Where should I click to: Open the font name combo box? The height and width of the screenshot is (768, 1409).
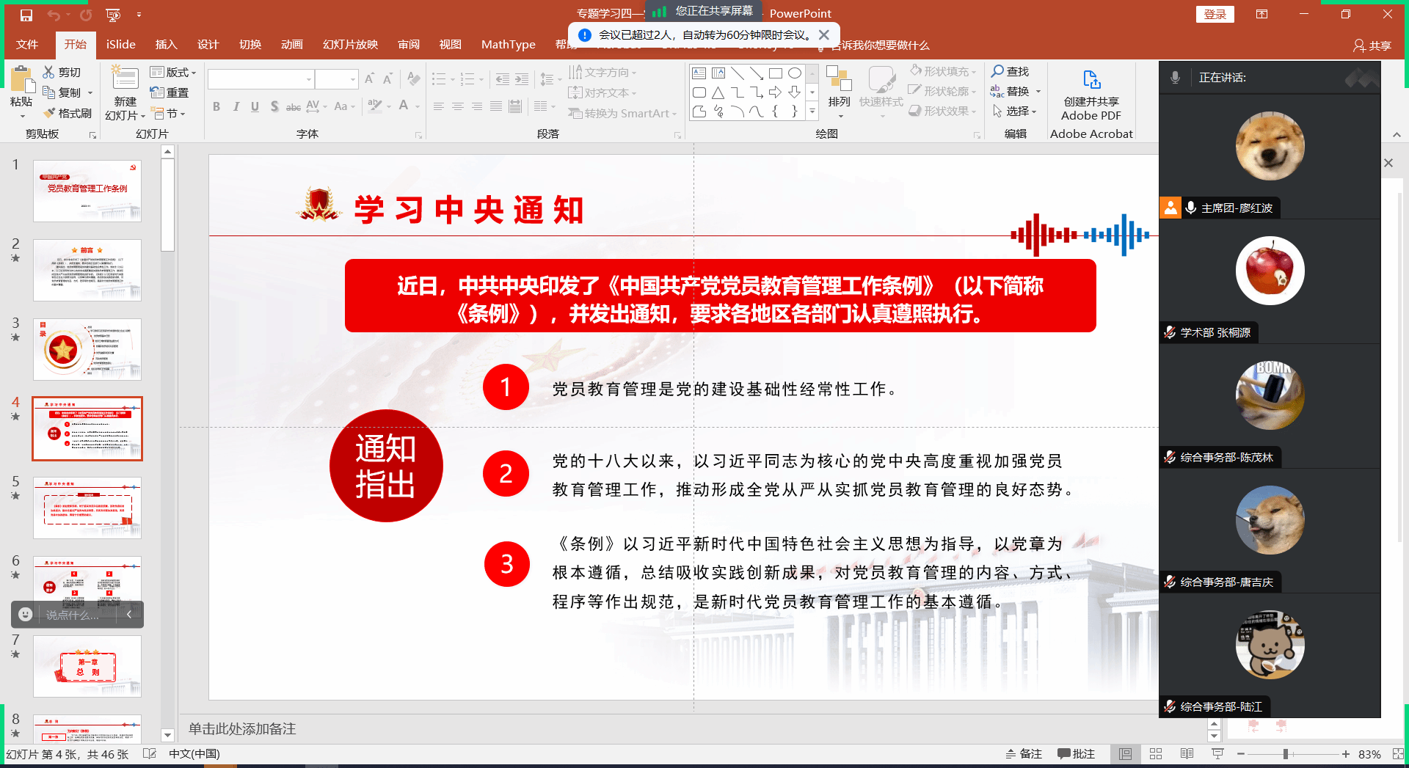(x=261, y=79)
